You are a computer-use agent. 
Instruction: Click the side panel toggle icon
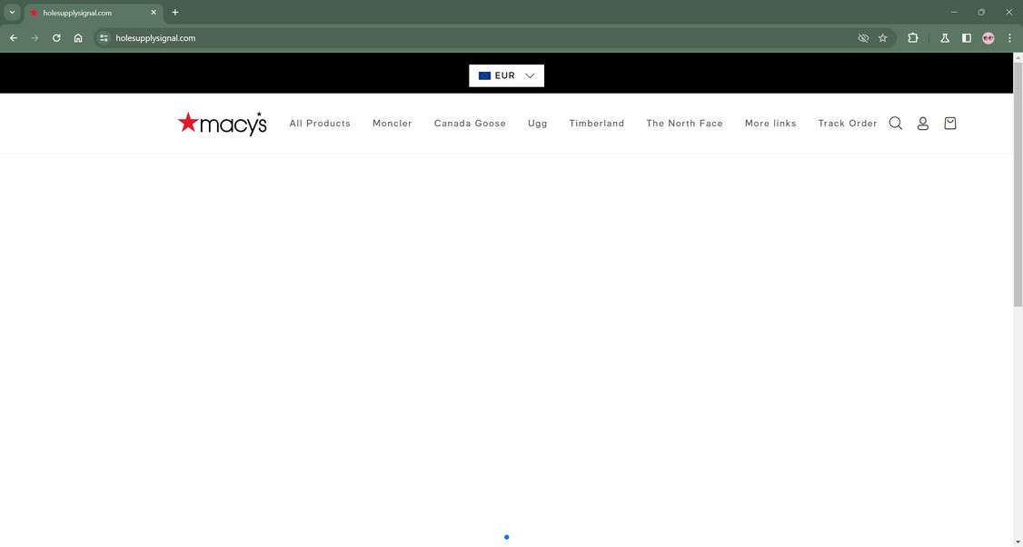(x=966, y=37)
